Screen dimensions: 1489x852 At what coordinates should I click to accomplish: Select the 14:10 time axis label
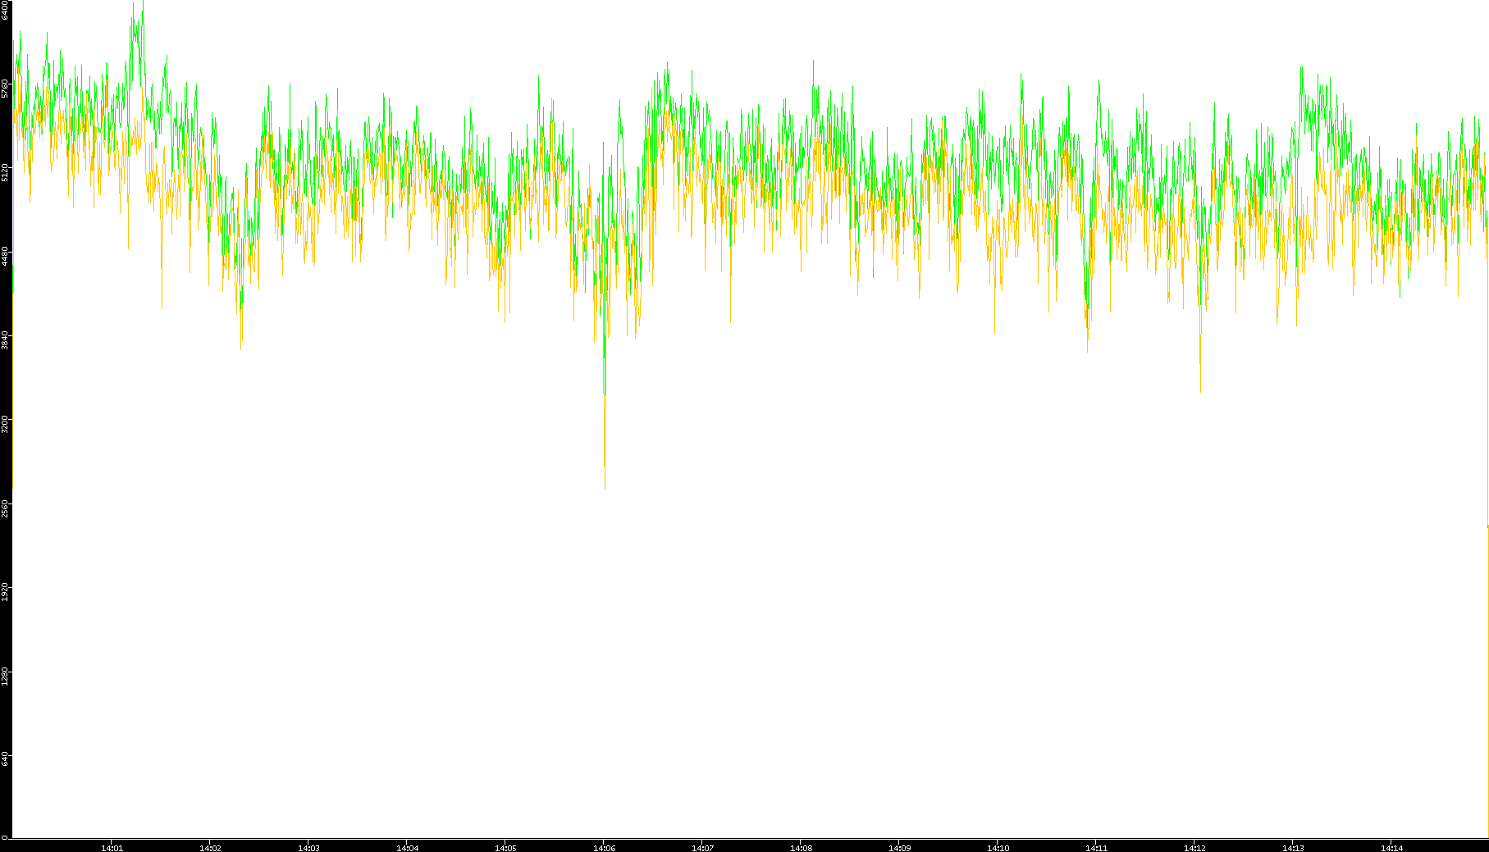[x=998, y=847]
